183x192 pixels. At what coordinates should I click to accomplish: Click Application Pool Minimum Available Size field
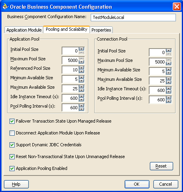point(71,79)
